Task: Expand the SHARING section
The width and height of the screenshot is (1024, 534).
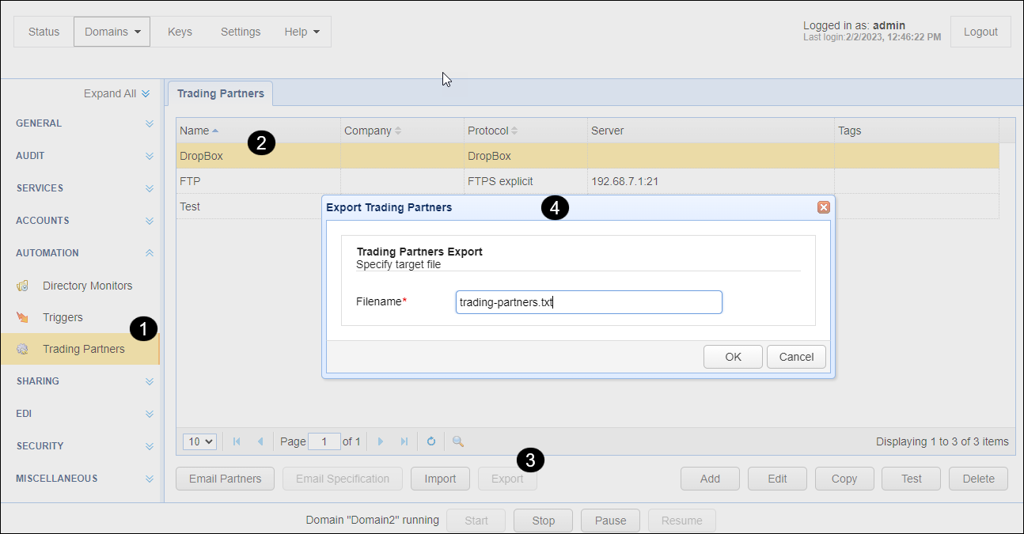Action: click(150, 381)
